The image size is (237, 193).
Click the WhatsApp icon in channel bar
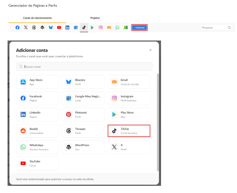pos(117,28)
